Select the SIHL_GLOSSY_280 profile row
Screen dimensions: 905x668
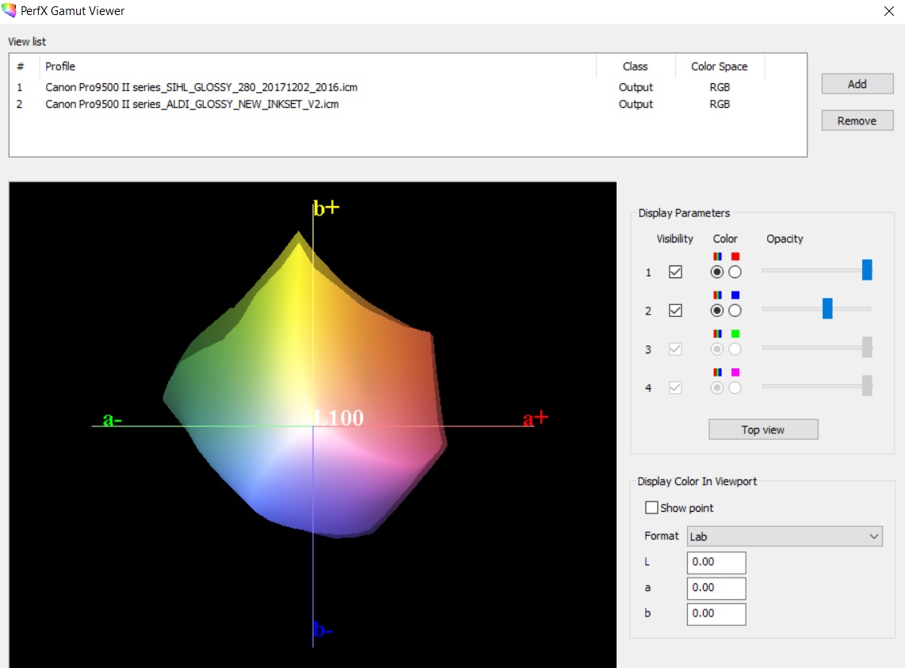point(202,87)
